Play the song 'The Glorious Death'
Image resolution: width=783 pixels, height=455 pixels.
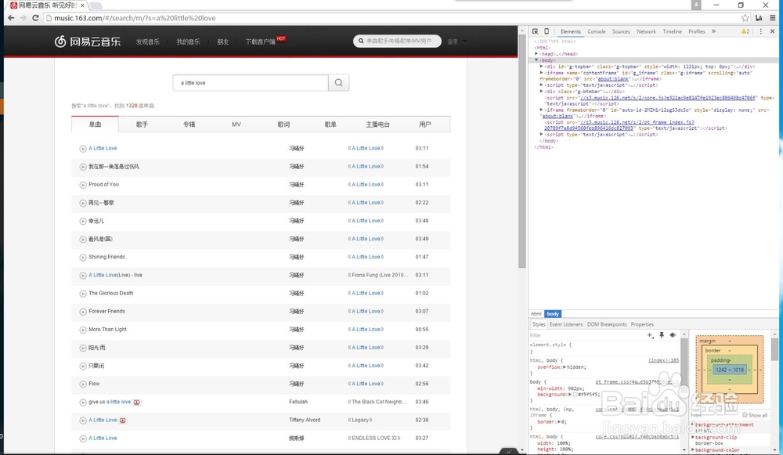pos(83,294)
